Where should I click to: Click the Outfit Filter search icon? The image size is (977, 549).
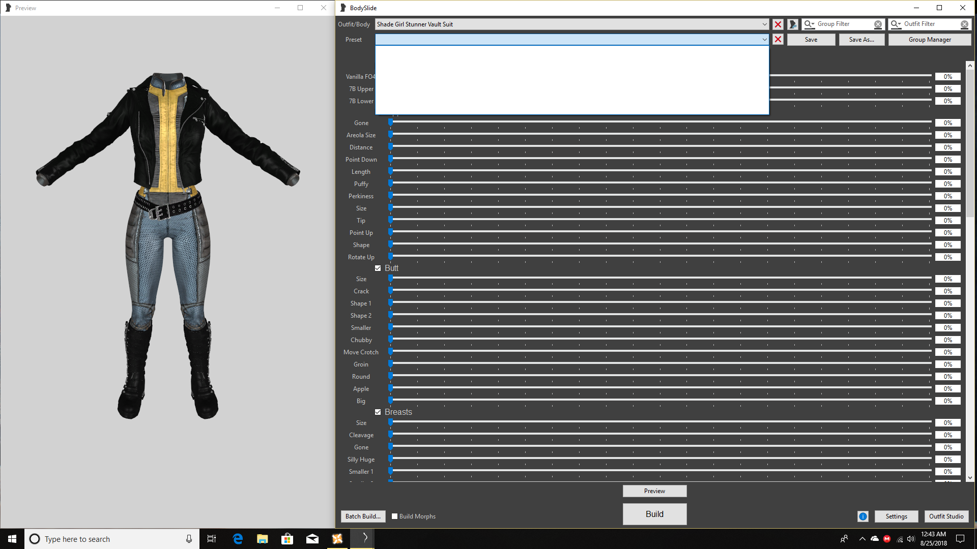click(x=896, y=23)
